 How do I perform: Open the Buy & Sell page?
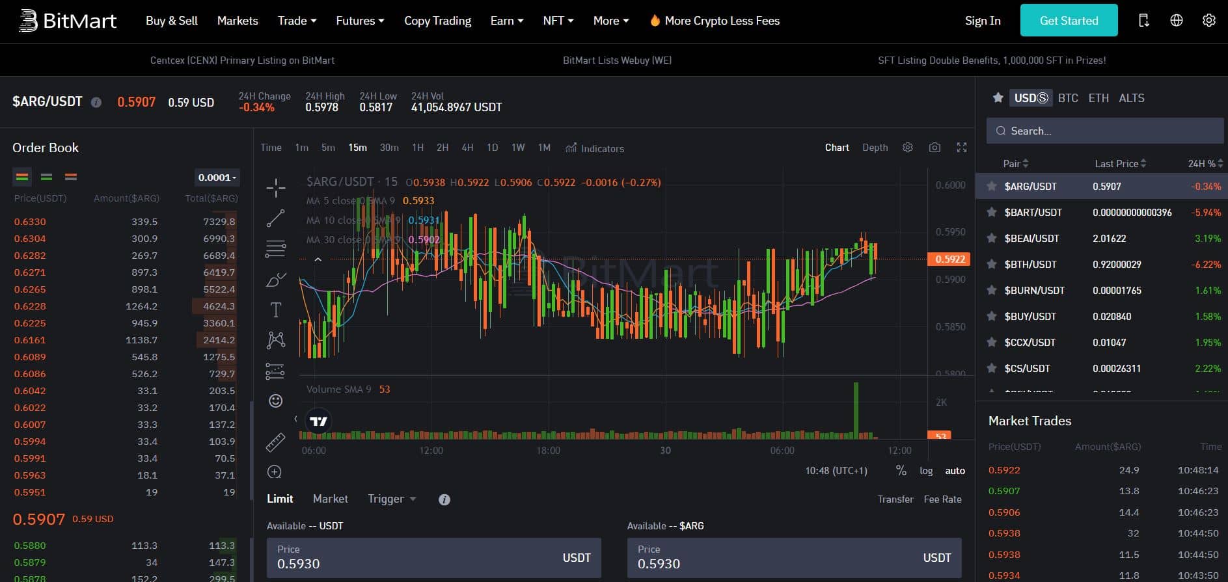pos(172,21)
